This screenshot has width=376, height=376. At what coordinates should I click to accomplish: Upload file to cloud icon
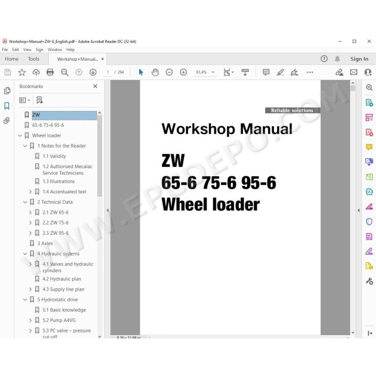(x=36, y=72)
